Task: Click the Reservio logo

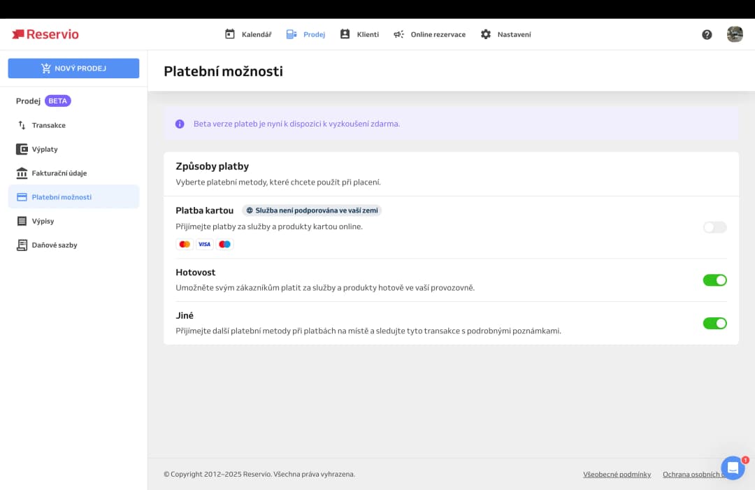Action: pos(45,34)
